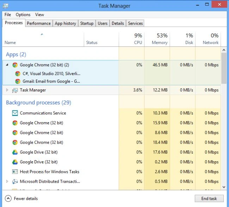Sort by the 53% Memory column header

(x=157, y=39)
